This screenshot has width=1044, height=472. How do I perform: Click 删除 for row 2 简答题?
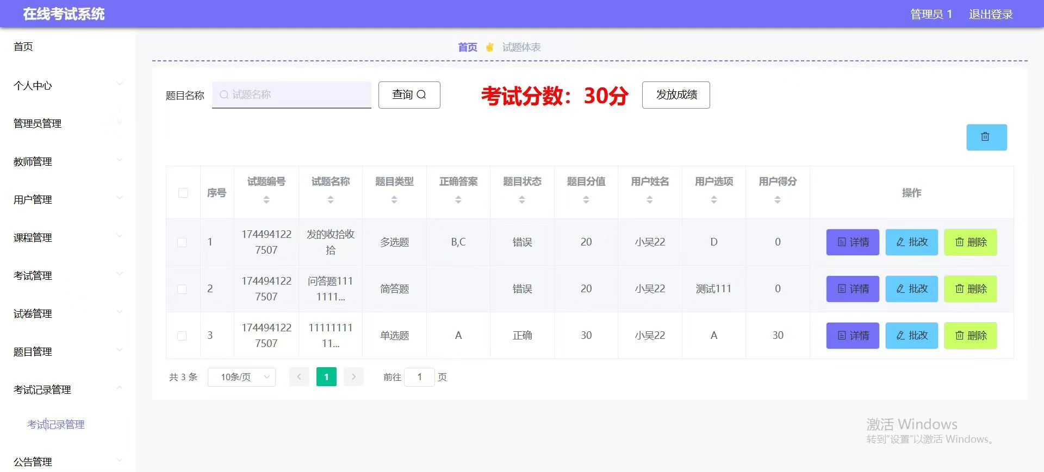pos(971,289)
